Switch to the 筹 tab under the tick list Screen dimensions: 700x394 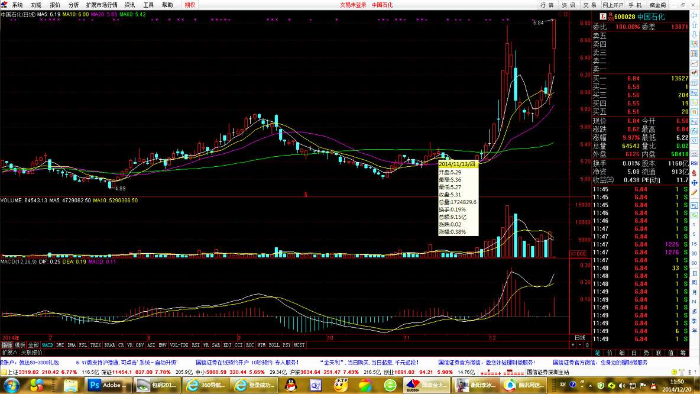(683, 353)
